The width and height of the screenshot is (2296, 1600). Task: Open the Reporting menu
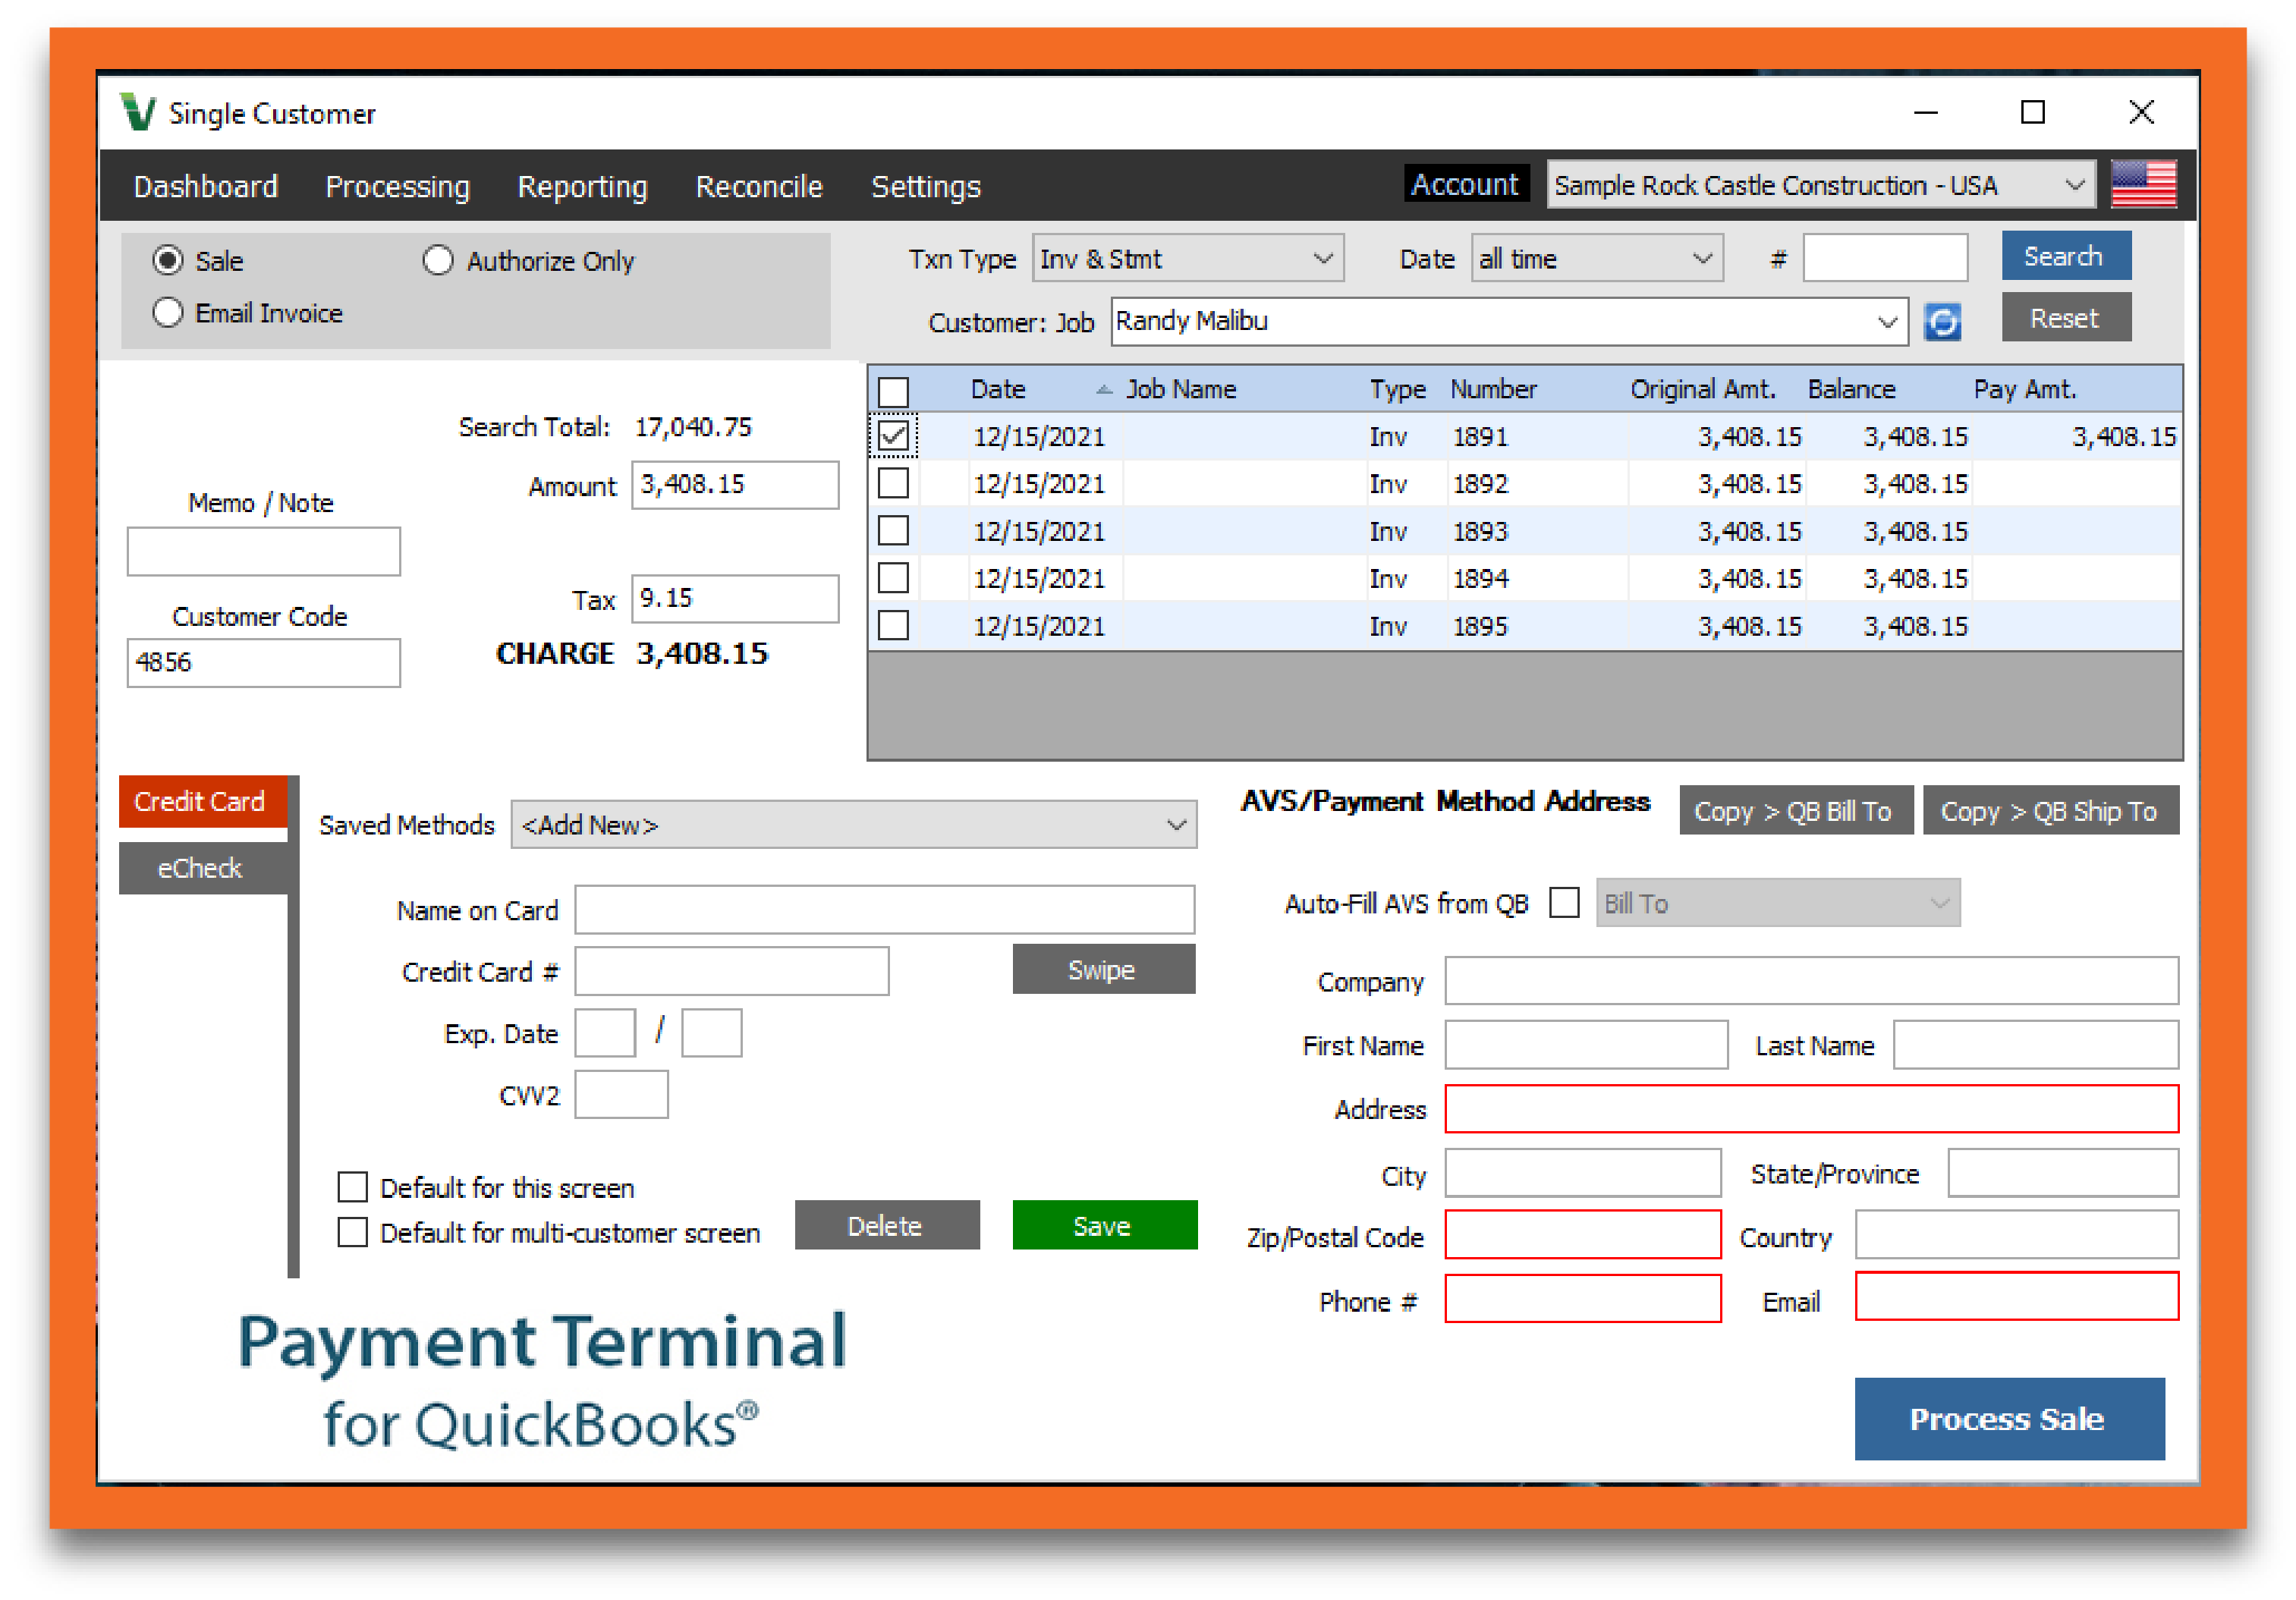(583, 187)
